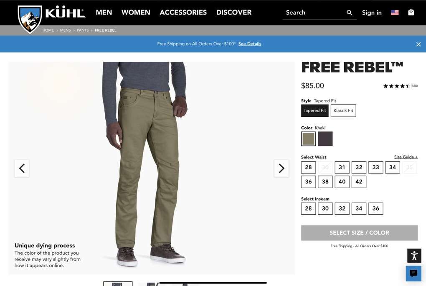Image resolution: width=426 pixels, height=286 pixels.
Task: Open the ACCESSORIES menu
Action: point(183,13)
